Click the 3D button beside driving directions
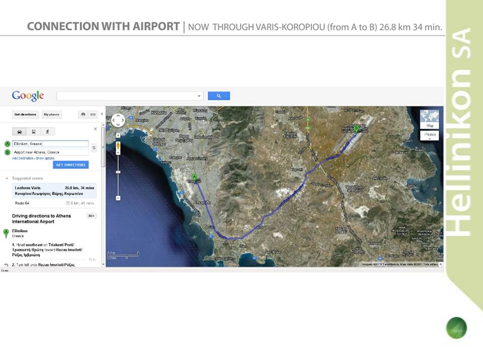This screenshot has height=362, width=483. click(92, 216)
